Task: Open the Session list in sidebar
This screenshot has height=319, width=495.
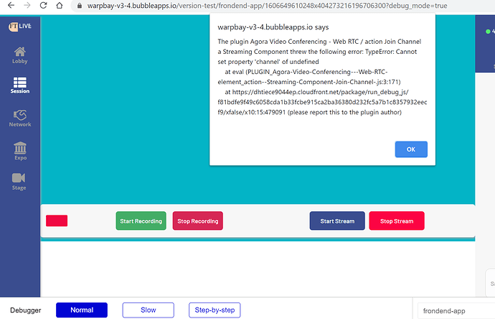Action: tap(20, 85)
